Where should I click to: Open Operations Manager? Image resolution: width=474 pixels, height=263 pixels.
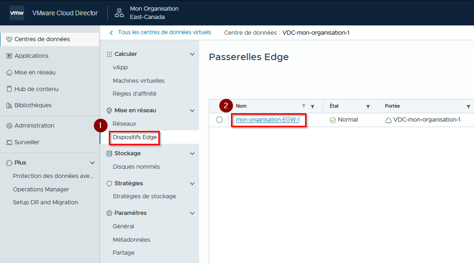click(41, 190)
